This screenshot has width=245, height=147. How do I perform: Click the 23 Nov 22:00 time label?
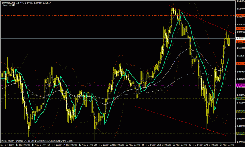[x=133, y=145]
